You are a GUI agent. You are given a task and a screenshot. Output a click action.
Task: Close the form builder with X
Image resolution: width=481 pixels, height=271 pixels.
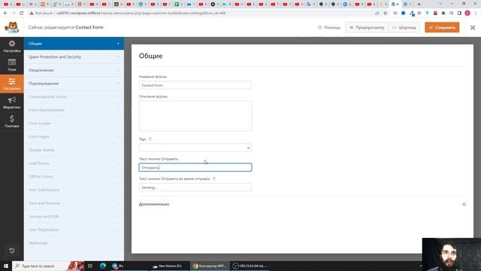473,27
